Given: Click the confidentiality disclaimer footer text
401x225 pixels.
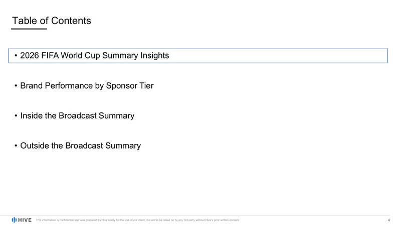Looking at the screenshot, I should coord(137,220).
